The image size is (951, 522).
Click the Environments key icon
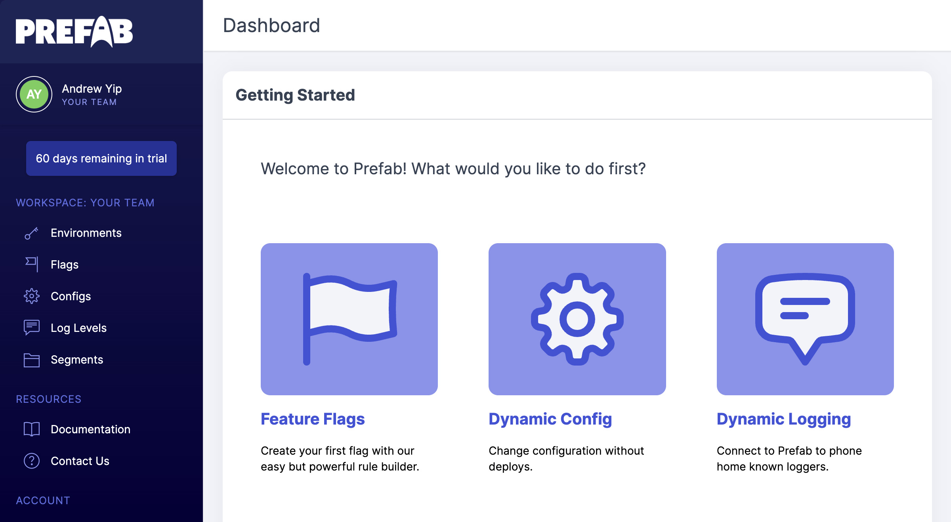pos(32,232)
